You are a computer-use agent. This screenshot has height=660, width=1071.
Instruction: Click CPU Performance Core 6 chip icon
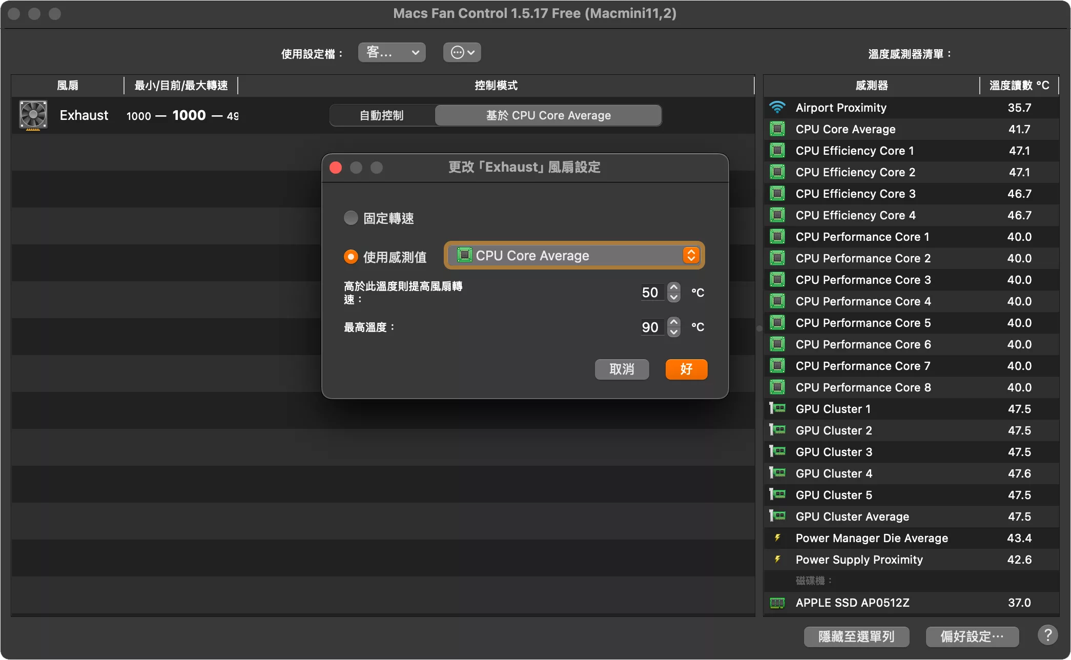pos(777,344)
